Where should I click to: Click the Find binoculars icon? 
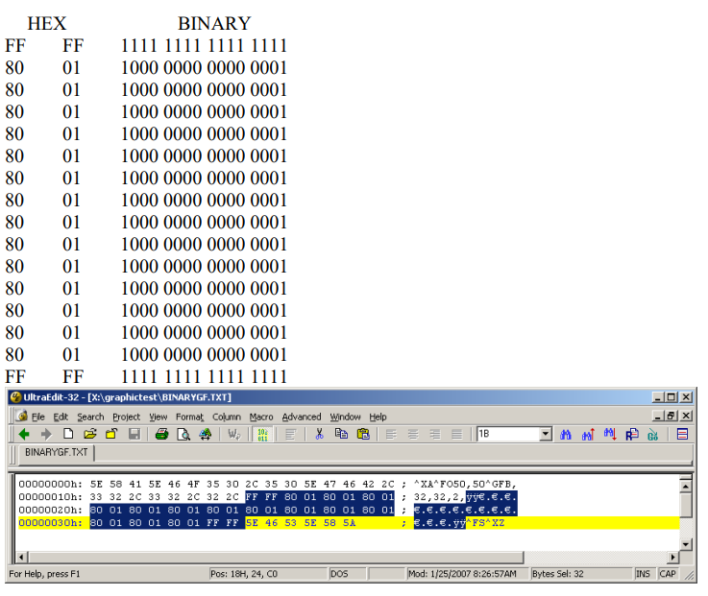tap(566, 435)
